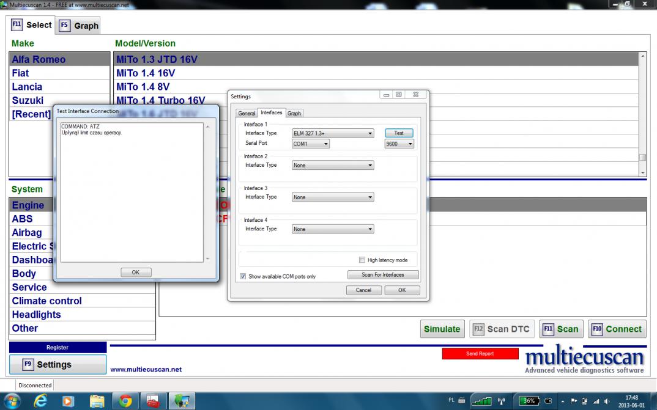Select Headlights in the System list
This screenshot has height=410, width=657.
tap(82, 315)
